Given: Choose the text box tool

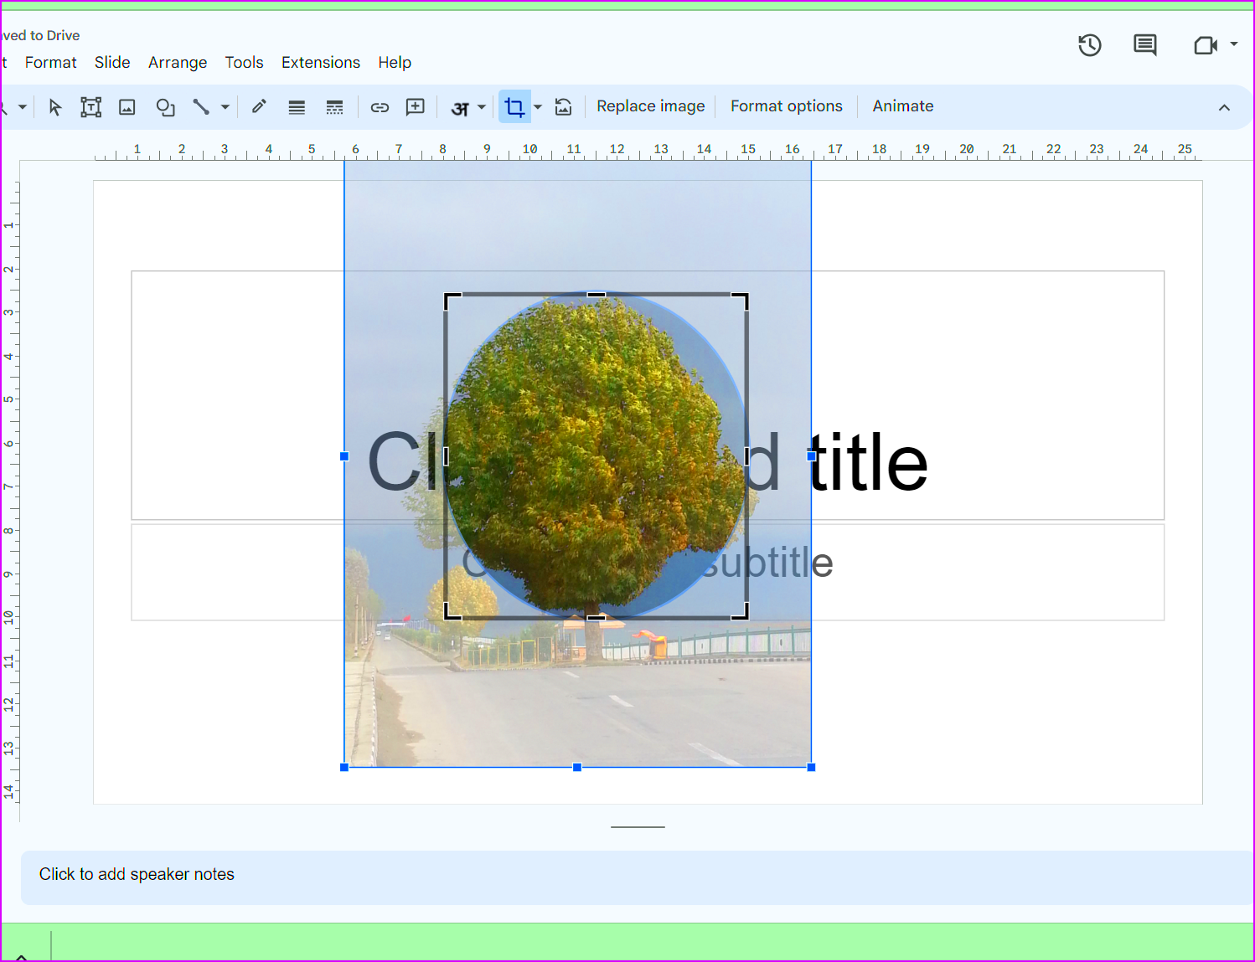Looking at the screenshot, I should point(90,107).
